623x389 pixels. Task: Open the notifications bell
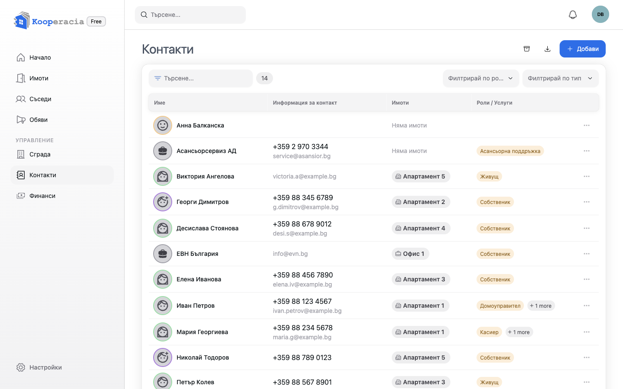(573, 15)
